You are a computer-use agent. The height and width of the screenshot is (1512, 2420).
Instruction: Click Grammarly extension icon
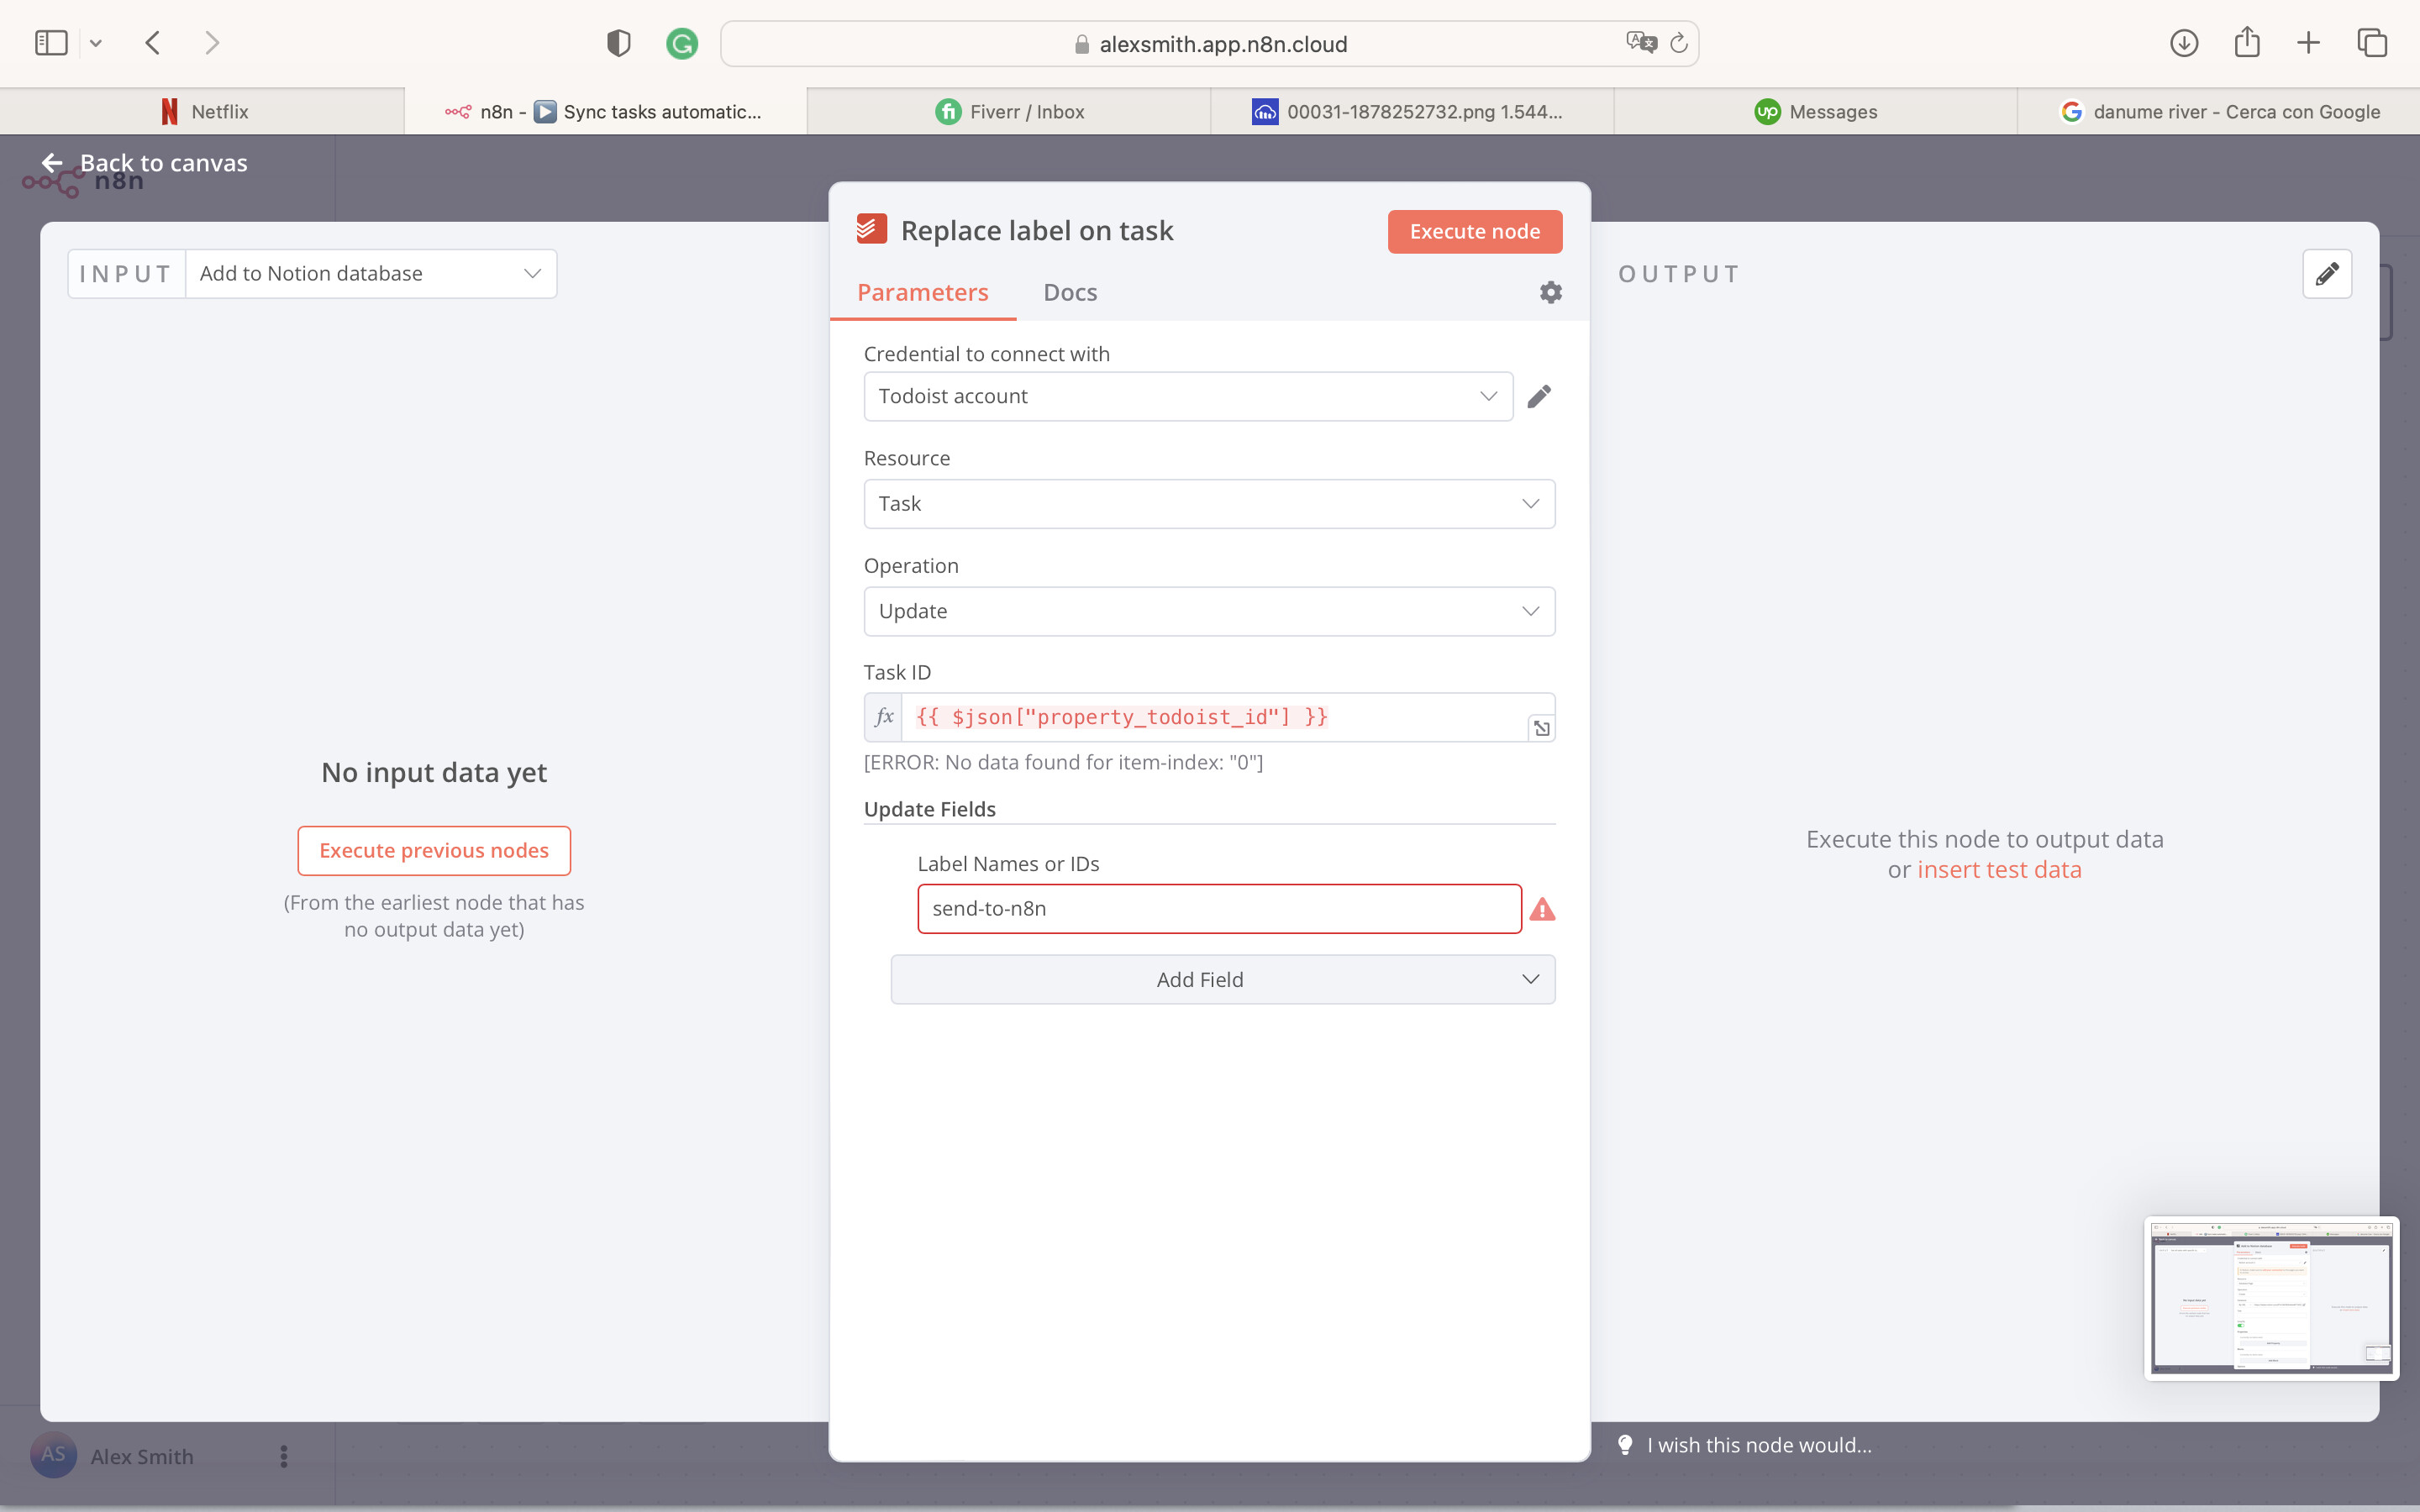click(x=682, y=43)
